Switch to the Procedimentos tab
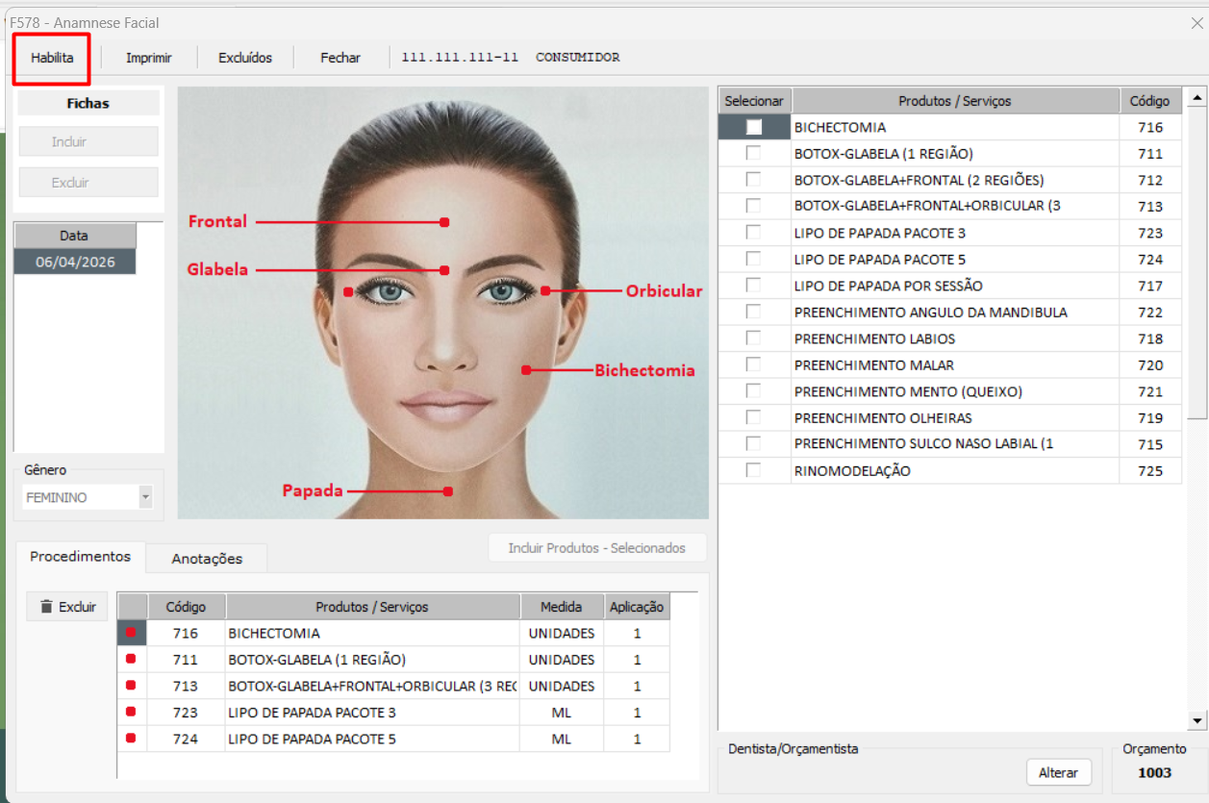This screenshot has width=1209, height=803. (80, 557)
